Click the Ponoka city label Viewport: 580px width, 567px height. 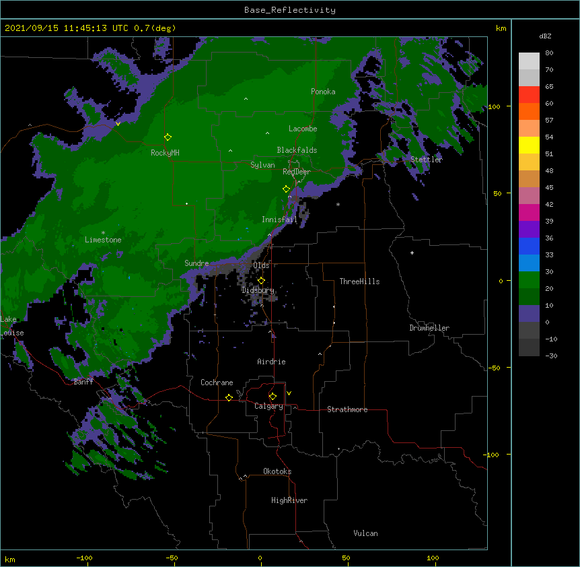click(323, 92)
